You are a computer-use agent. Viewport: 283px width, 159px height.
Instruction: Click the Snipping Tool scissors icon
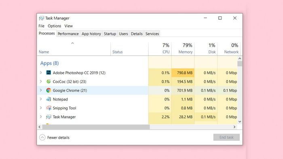[49, 108]
